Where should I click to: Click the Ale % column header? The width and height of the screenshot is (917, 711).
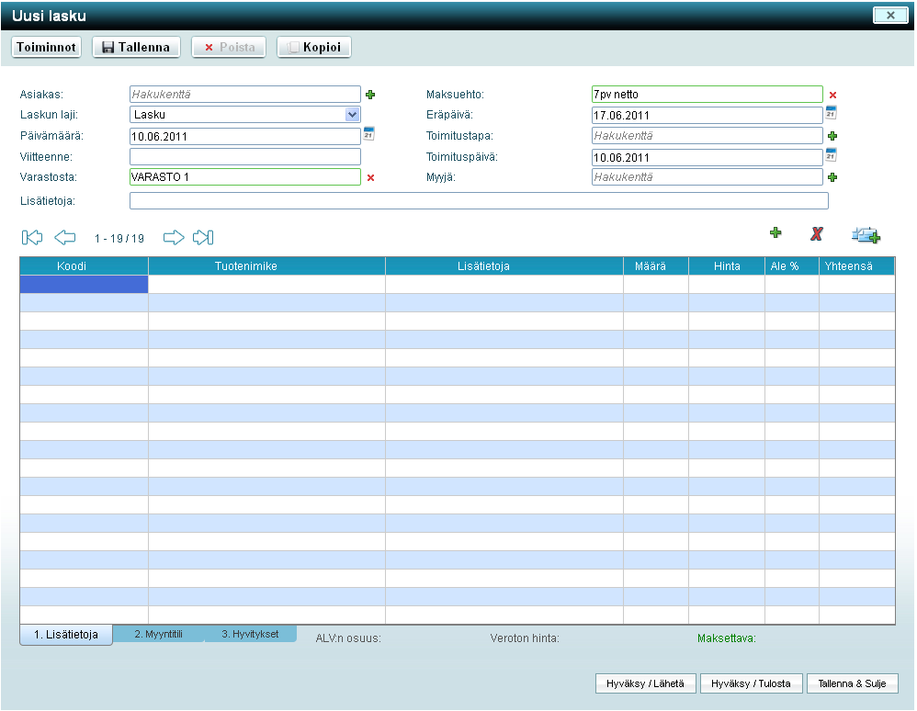click(x=792, y=266)
